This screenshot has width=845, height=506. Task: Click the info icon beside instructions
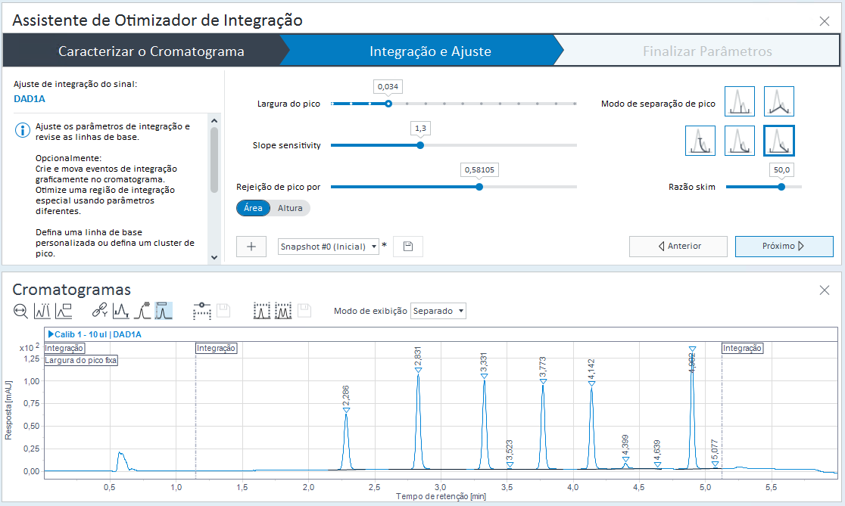coord(22,130)
